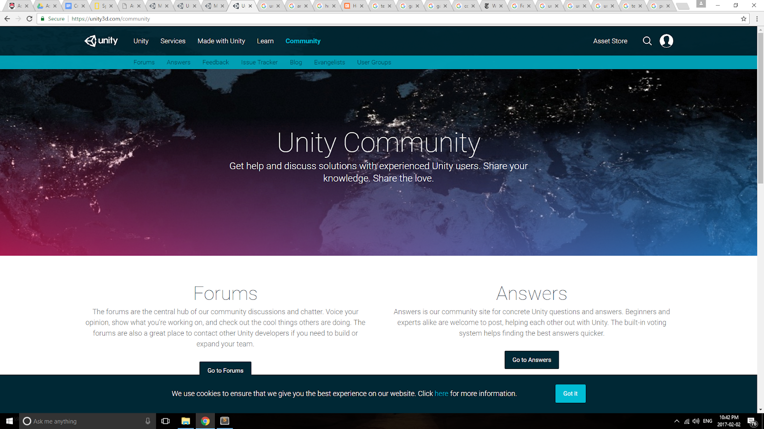764x429 pixels.
Task: Open the taskbar clock showing 10:42 PM
Action: (x=729, y=421)
